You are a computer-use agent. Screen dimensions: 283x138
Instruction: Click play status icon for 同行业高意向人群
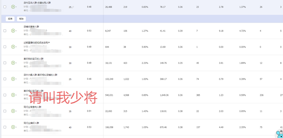tap(13, 111)
